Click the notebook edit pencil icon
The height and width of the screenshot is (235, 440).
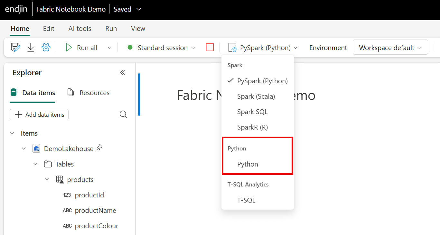15,48
